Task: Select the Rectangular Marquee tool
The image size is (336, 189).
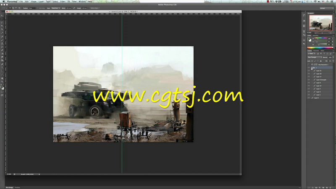Action: pos(2,19)
